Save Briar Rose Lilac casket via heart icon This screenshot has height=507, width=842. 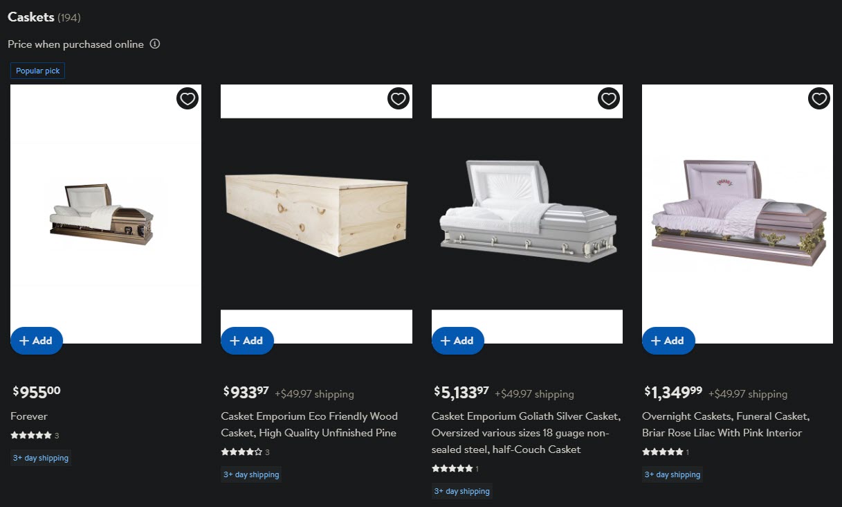[x=819, y=99]
